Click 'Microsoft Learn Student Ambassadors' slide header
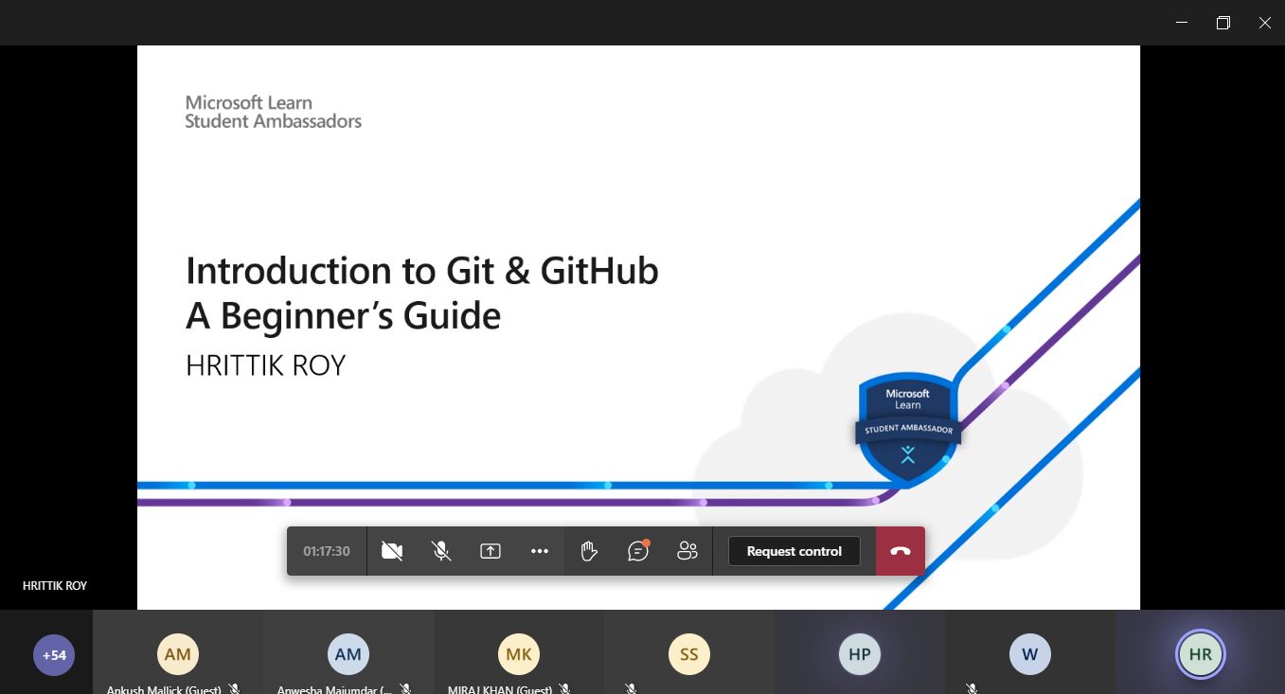Viewport: 1285px width, 694px height. click(273, 112)
